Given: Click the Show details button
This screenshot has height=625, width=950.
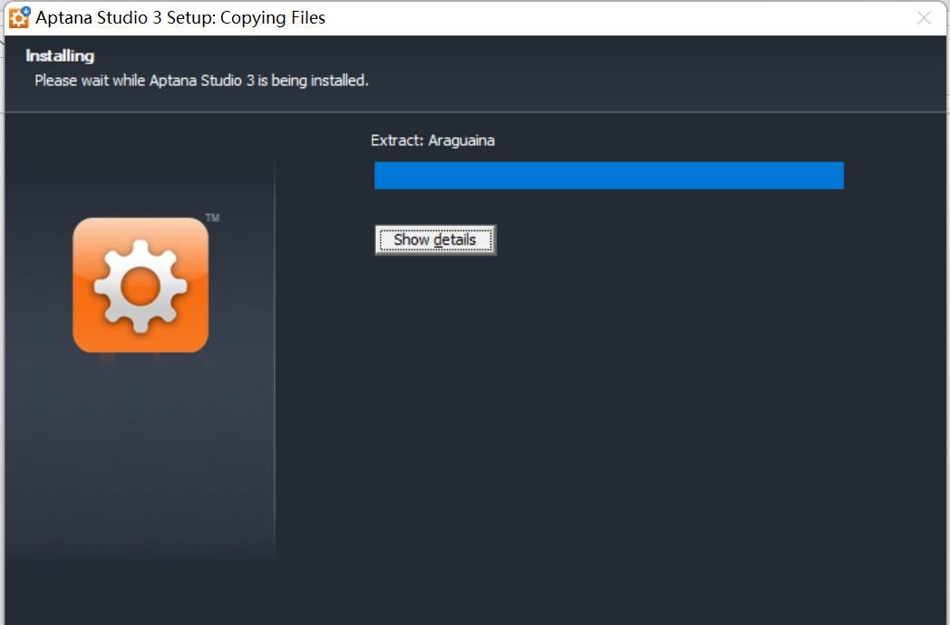Looking at the screenshot, I should click(x=435, y=240).
